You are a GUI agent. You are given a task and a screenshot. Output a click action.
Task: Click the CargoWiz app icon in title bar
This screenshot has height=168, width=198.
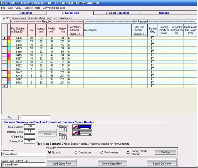point(2,3)
